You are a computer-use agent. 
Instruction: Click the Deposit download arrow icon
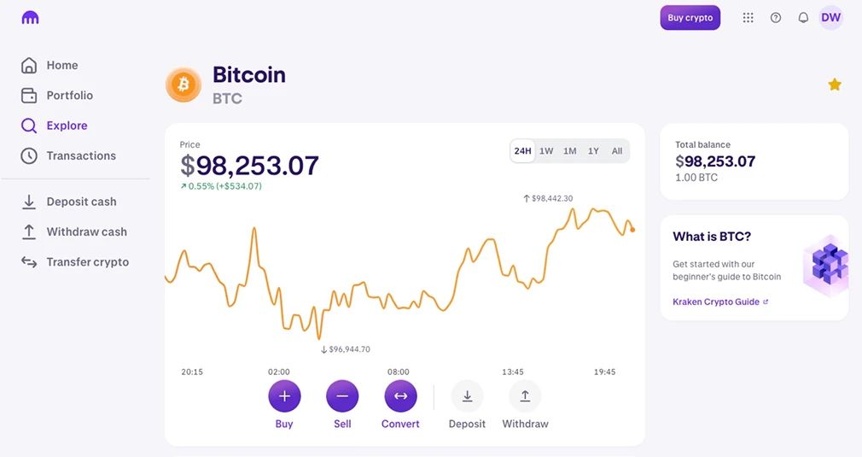pos(468,396)
